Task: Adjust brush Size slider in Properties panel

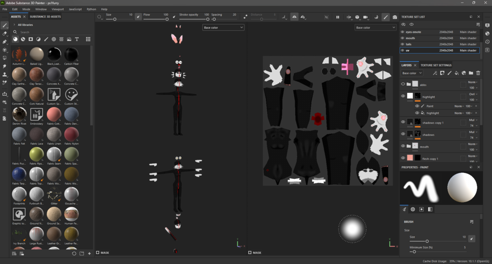Action: (x=437, y=241)
